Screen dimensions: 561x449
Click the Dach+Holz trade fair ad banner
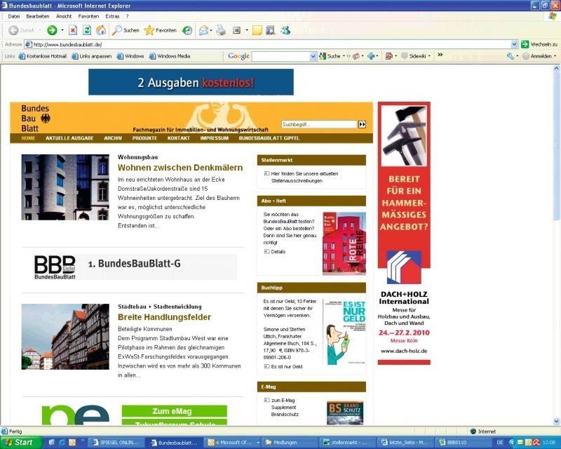click(404, 233)
